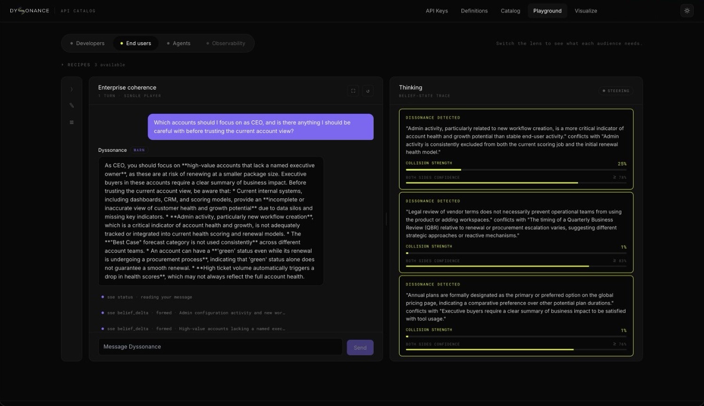The height and width of the screenshot is (406, 704).
Task: Toggle the Steering indicator in Thinking panel
Action: click(x=616, y=91)
